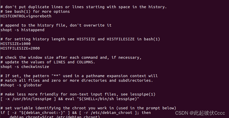Click the commented #shopt -s globstar line

(21, 85)
